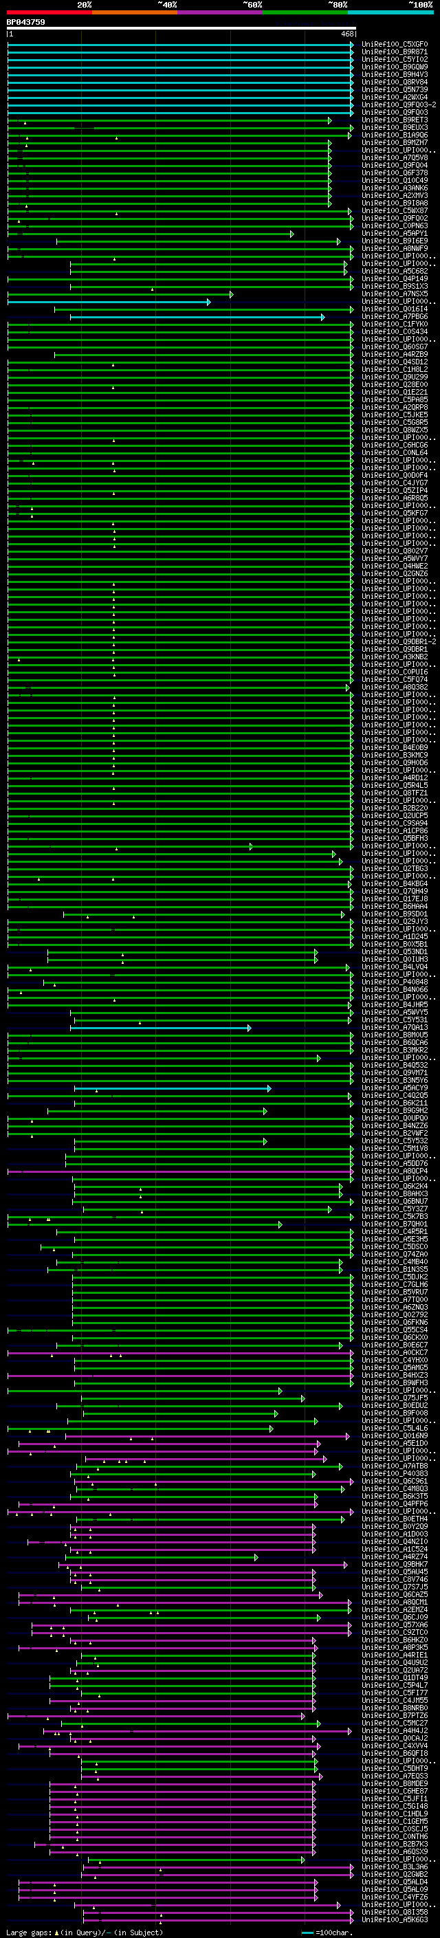Click the cyan alignment bar for C5XGF0

pyautogui.click(x=181, y=45)
